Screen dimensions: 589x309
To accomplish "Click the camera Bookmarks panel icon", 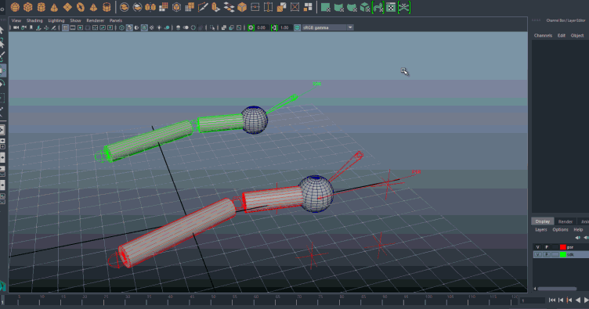I will click(31, 27).
